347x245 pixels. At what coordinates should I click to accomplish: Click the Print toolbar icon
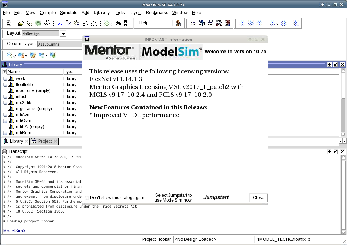click(x=46, y=23)
